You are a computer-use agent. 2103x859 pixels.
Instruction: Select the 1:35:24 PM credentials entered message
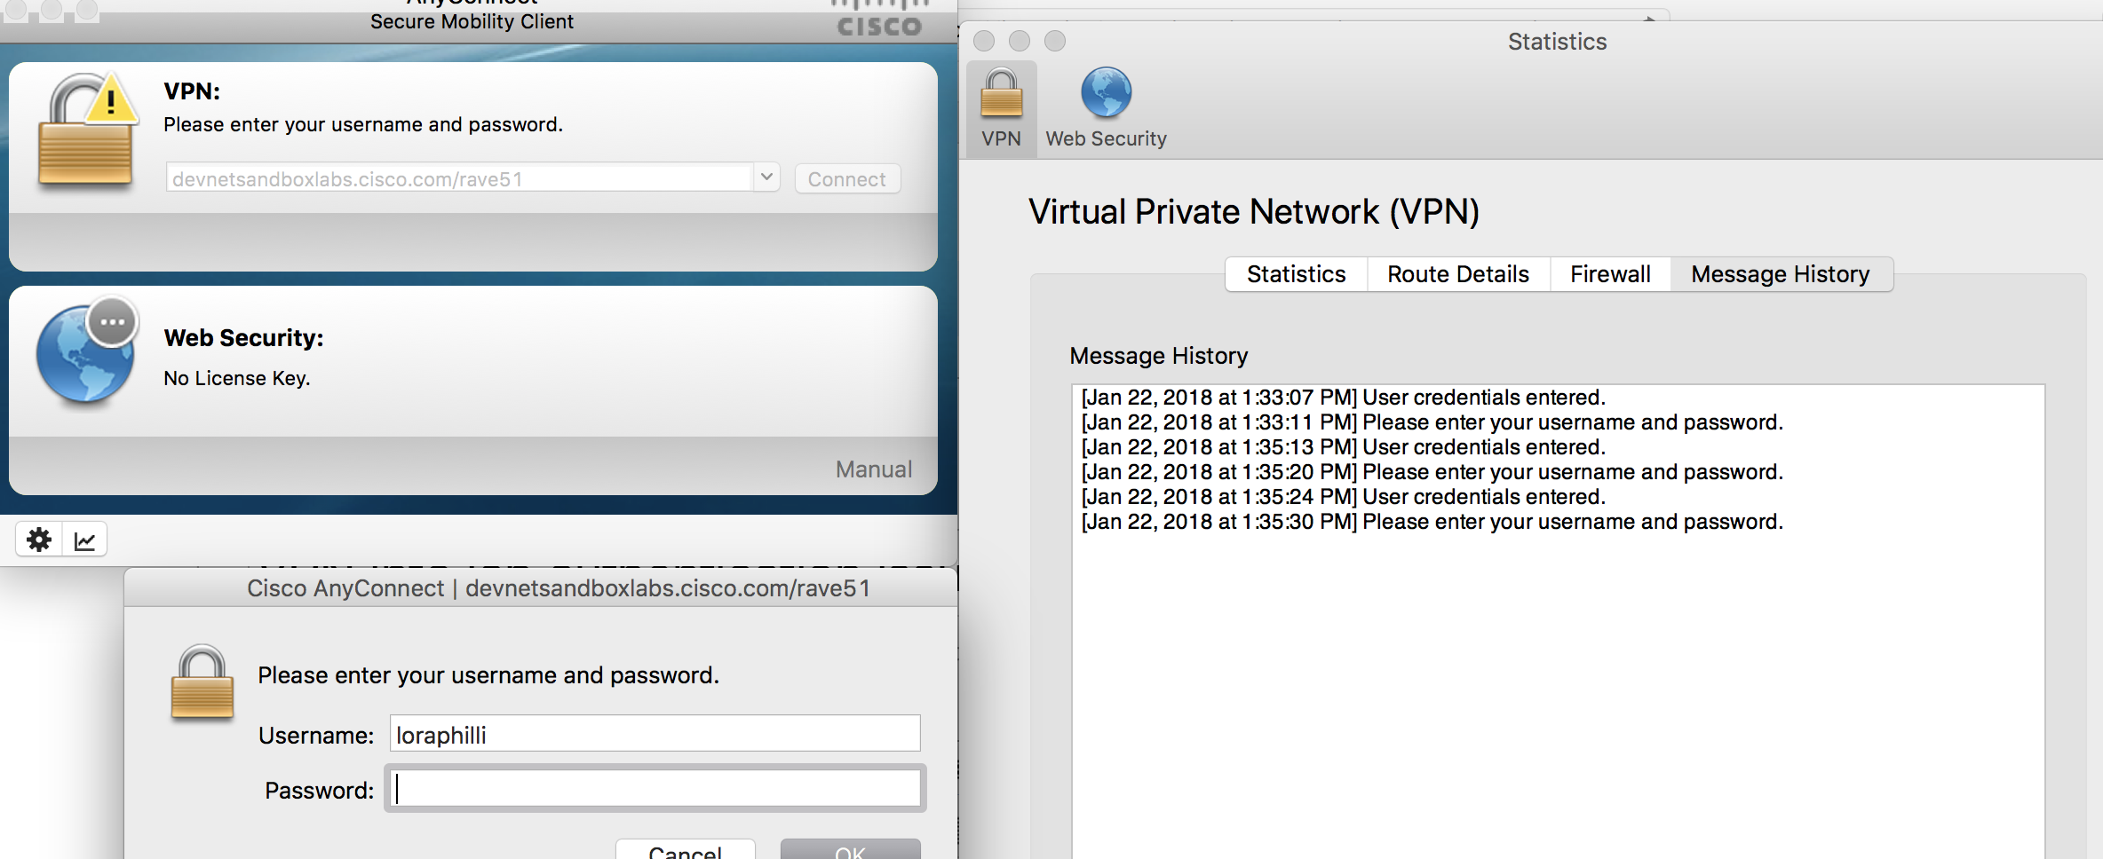1343,496
